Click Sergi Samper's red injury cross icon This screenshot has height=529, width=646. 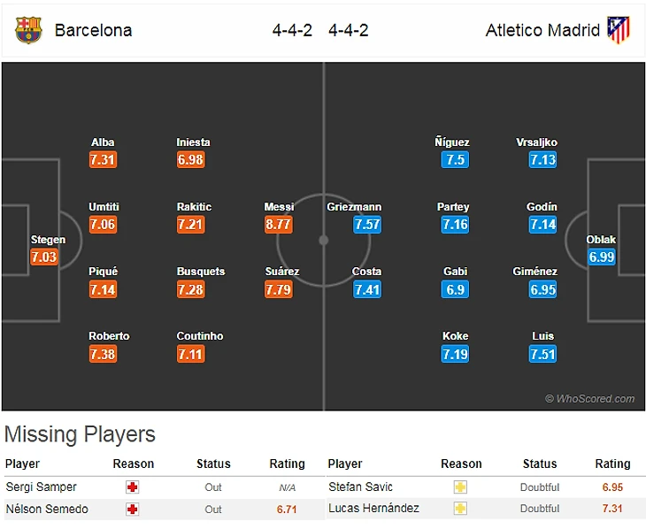click(134, 487)
